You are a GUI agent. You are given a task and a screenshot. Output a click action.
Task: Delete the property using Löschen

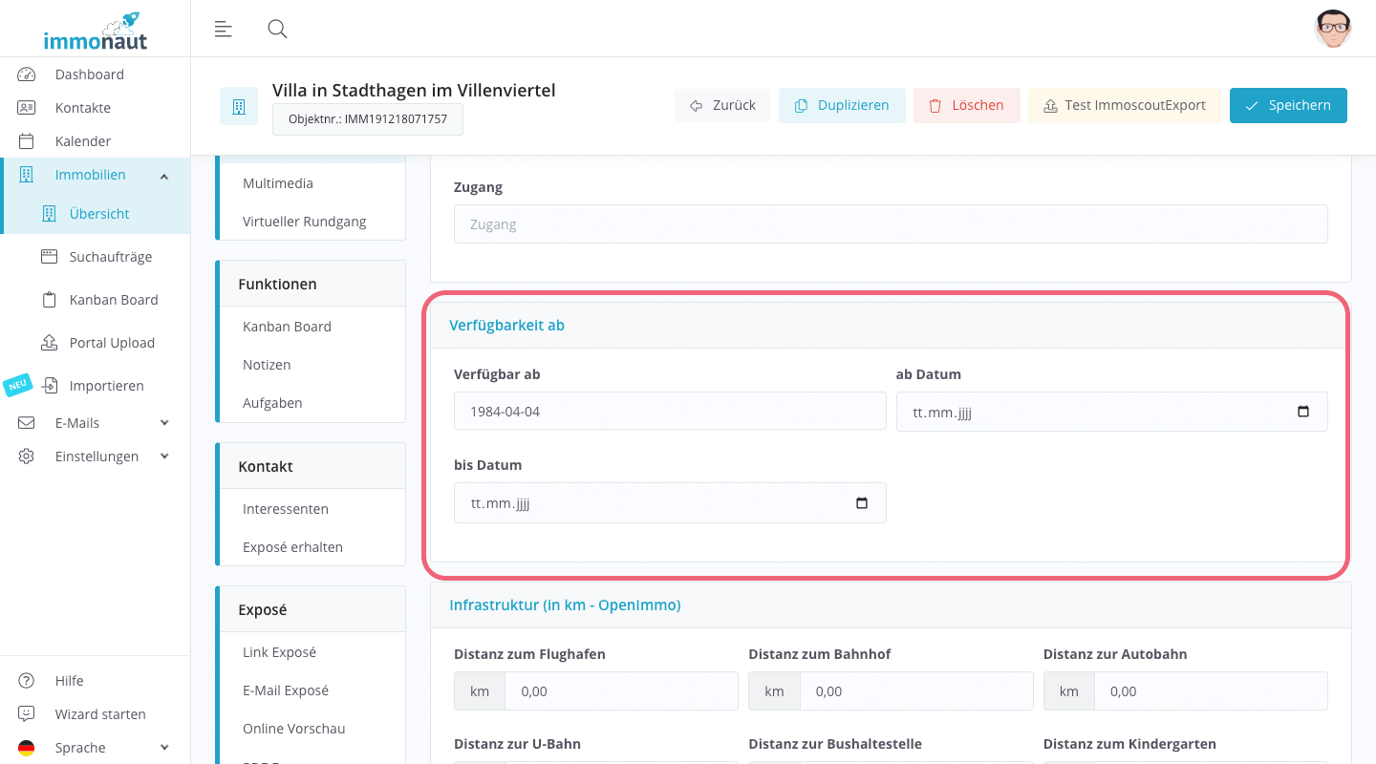966,105
